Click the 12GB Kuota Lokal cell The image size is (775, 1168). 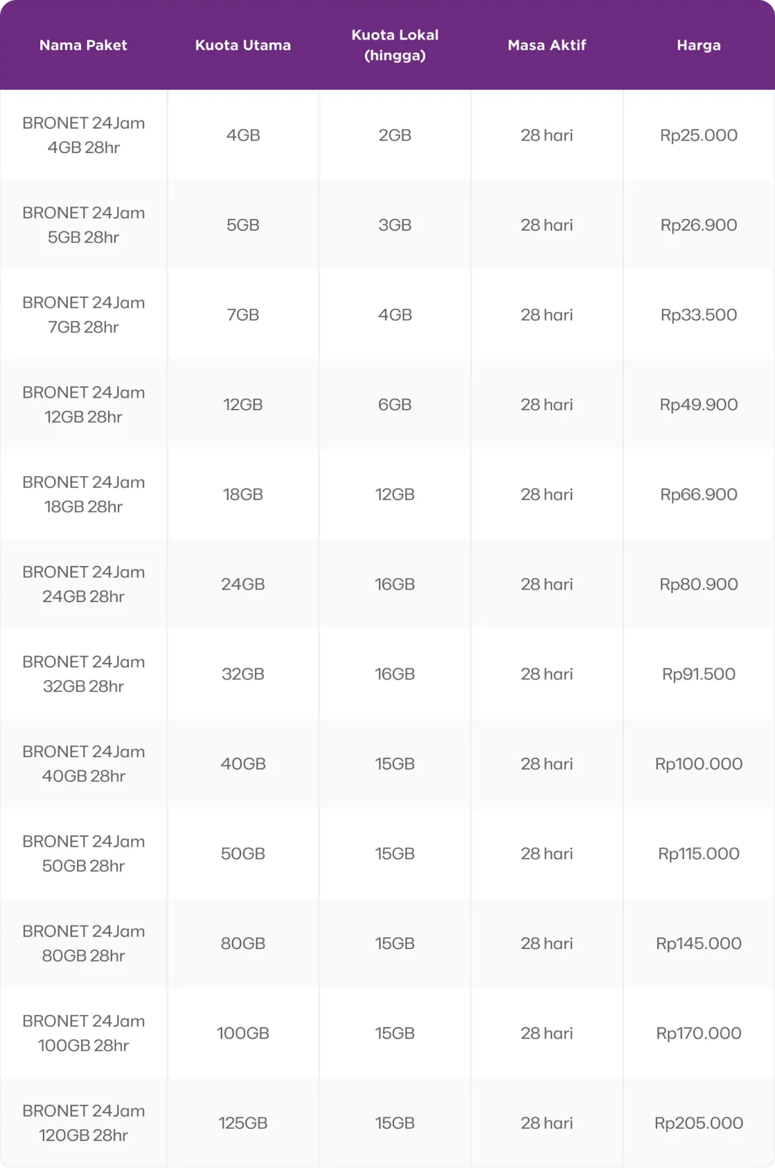[x=395, y=494]
